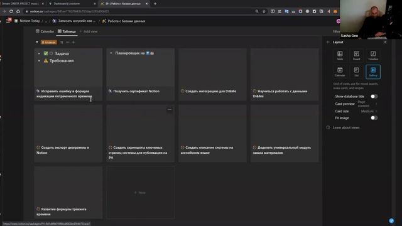Image resolution: width=402 pixels, height=226 pixels.
Task: Open the reading mode icon in toolbar
Action: point(273,11)
